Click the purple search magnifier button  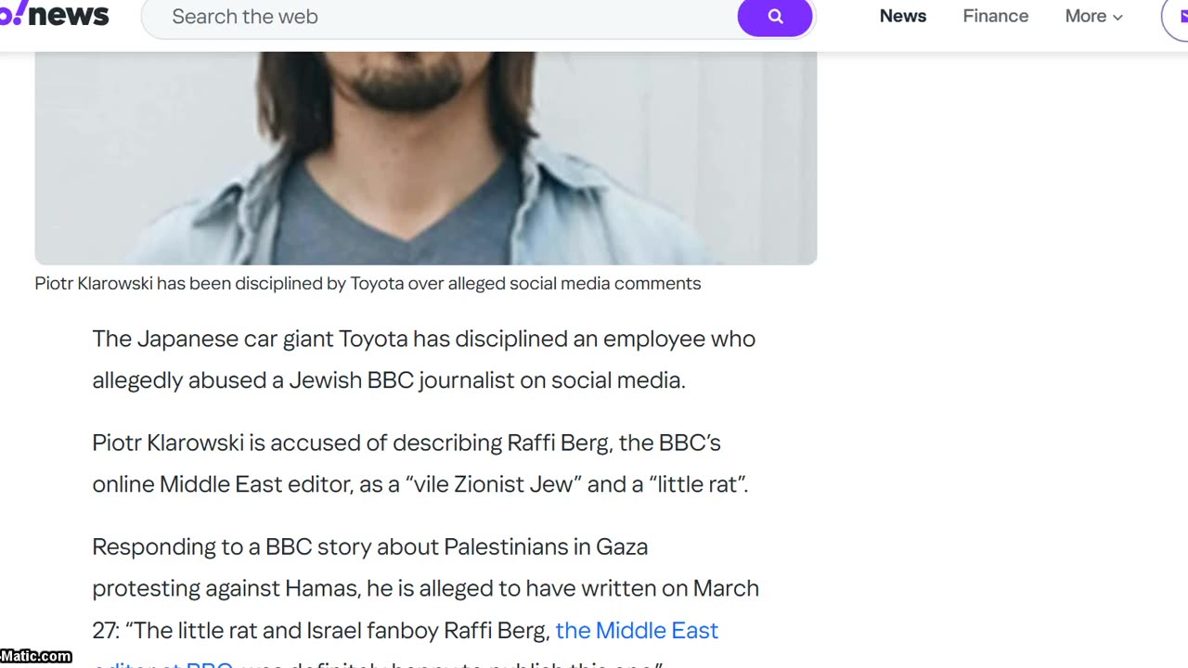pos(775,17)
